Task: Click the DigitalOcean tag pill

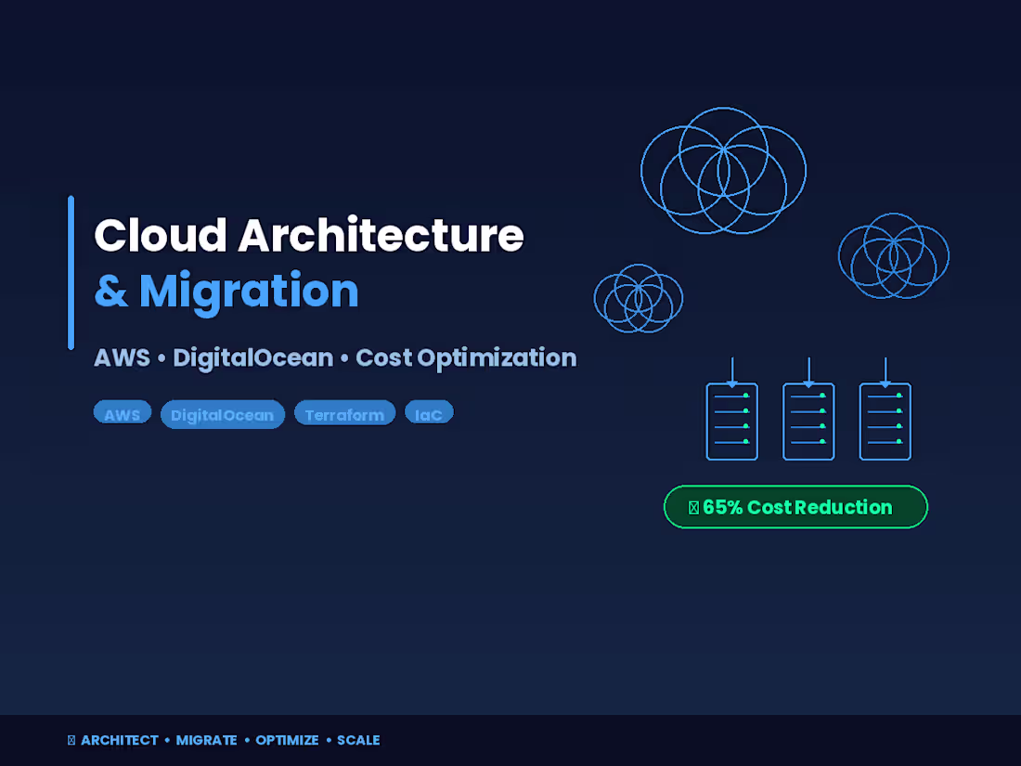Action: 223,414
